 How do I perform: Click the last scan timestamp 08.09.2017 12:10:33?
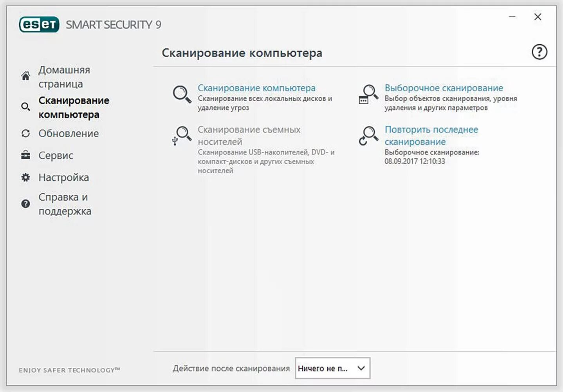[415, 161]
